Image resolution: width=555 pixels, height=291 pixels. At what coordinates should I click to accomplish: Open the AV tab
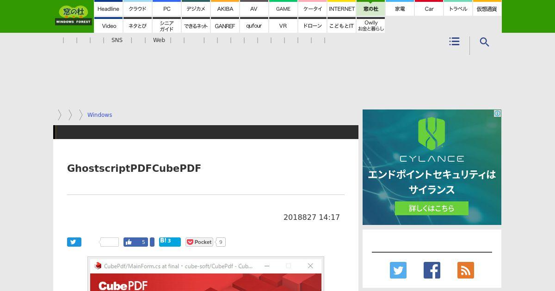click(x=254, y=8)
